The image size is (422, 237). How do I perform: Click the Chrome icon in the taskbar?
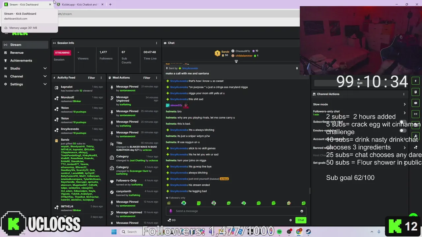click(299, 232)
